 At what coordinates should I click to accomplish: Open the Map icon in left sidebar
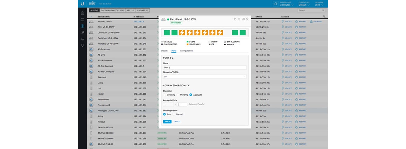coord(82,20)
